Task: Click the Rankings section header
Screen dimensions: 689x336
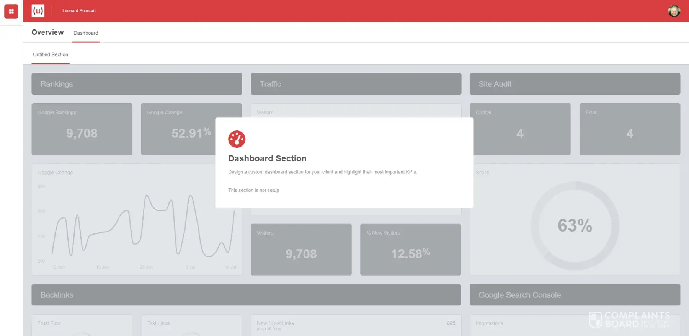Action: (x=137, y=84)
